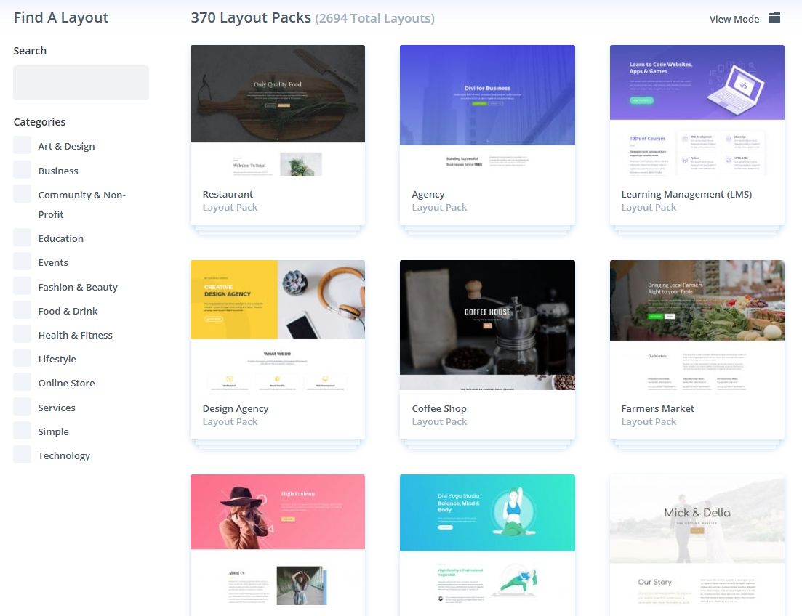Open the Coffee Shop layout pack thumbnail

click(x=487, y=325)
